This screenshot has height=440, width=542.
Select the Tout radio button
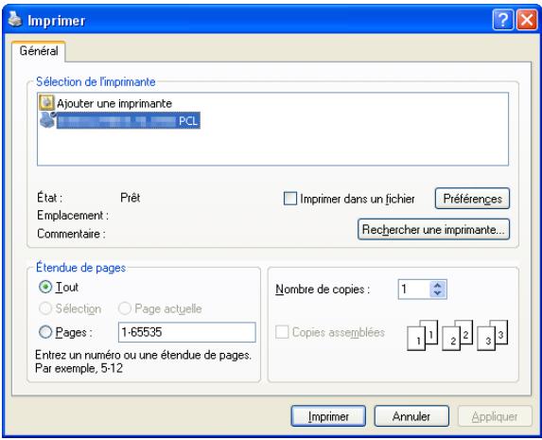(45, 287)
